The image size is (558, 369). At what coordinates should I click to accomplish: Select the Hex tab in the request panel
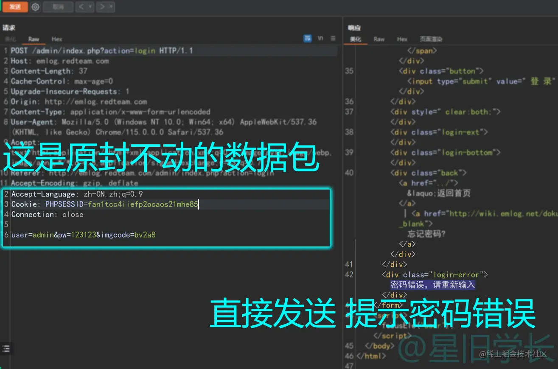click(x=57, y=39)
